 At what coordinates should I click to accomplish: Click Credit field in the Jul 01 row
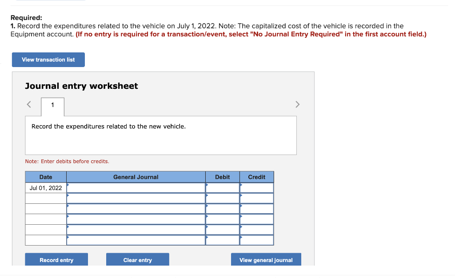click(x=257, y=188)
